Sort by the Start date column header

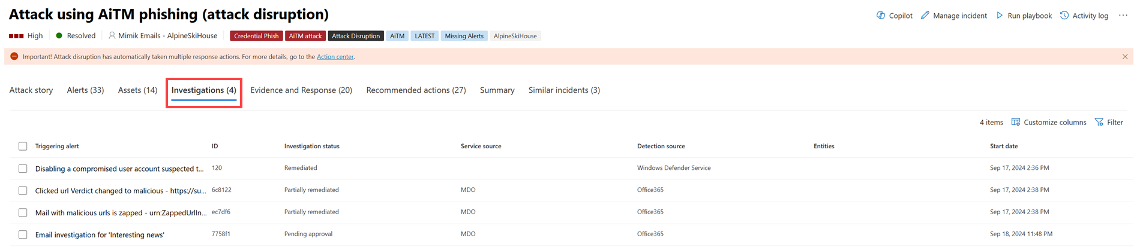click(1003, 147)
